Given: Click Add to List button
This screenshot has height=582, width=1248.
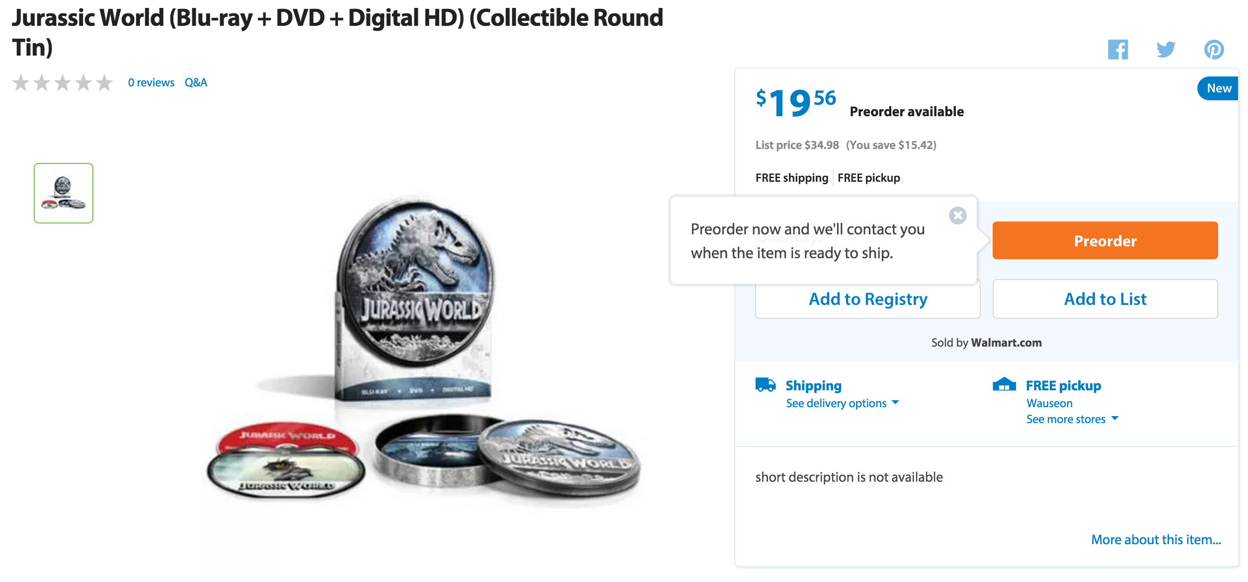Looking at the screenshot, I should [x=1105, y=299].
